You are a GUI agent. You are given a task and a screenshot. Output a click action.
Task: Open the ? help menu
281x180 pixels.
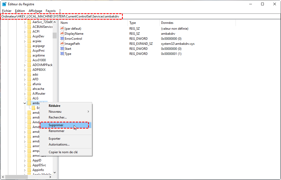pos(60,11)
